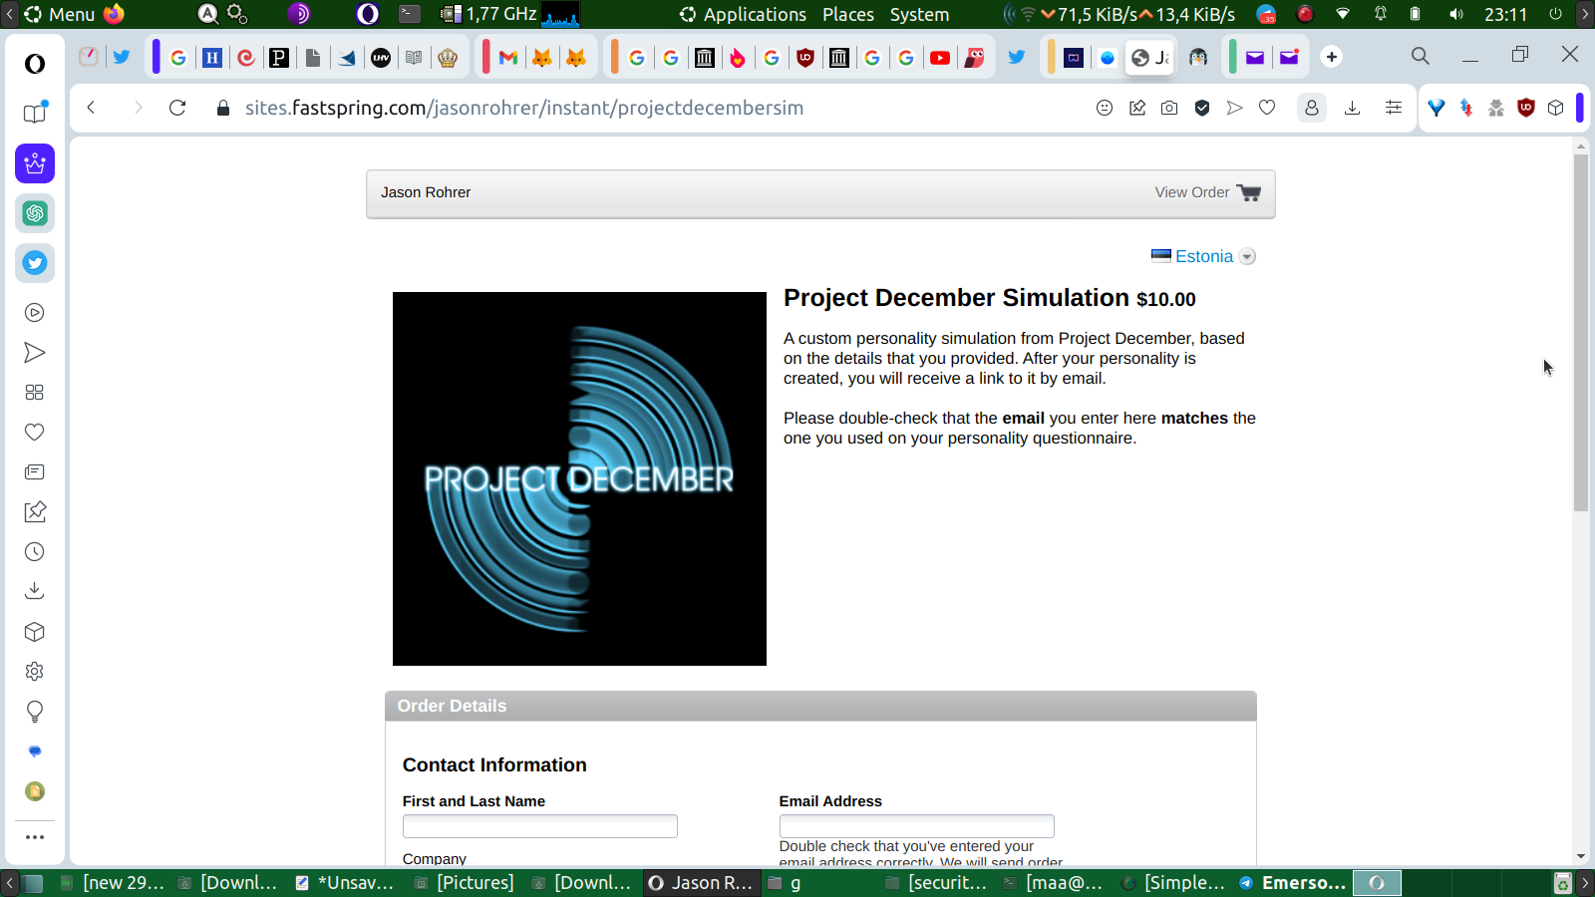
Task: Focus the First and Last Name field
Action: click(540, 826)
